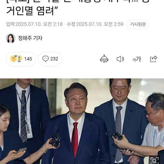The height and width of the screenshot is (164, 164).
Task: Tap the 입력 2025.07.10. 오전 2:18 timestamp
Action: [35, 24]
